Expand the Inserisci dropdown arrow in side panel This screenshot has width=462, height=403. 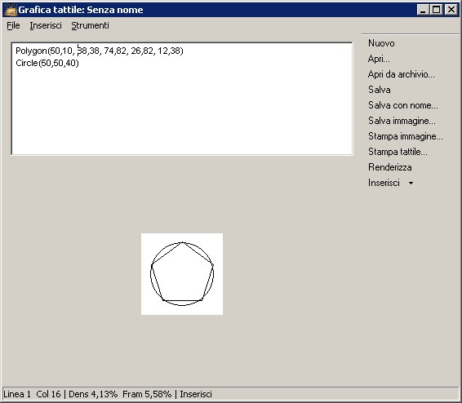pyautogui.click(x=411, y=183)
